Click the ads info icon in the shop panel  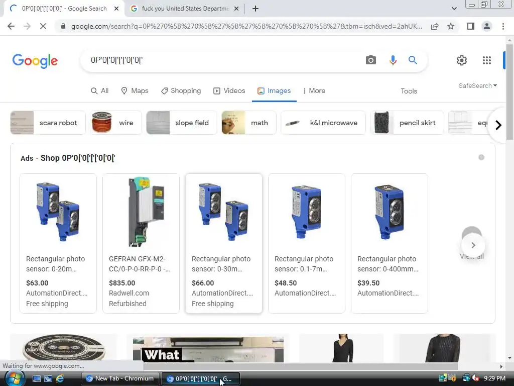point(481,157)
